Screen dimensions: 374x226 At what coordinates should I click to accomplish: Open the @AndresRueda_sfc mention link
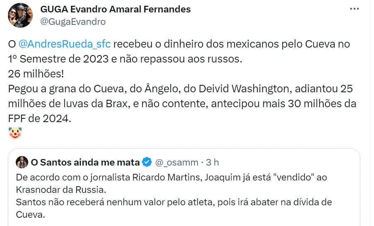pyautogui.click(x=64, y=43)
